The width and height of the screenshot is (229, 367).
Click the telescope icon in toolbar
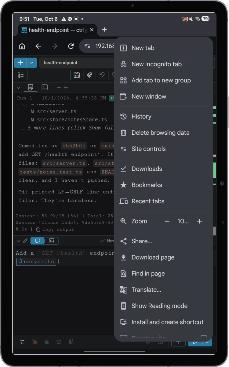click(x=89, y=75)
